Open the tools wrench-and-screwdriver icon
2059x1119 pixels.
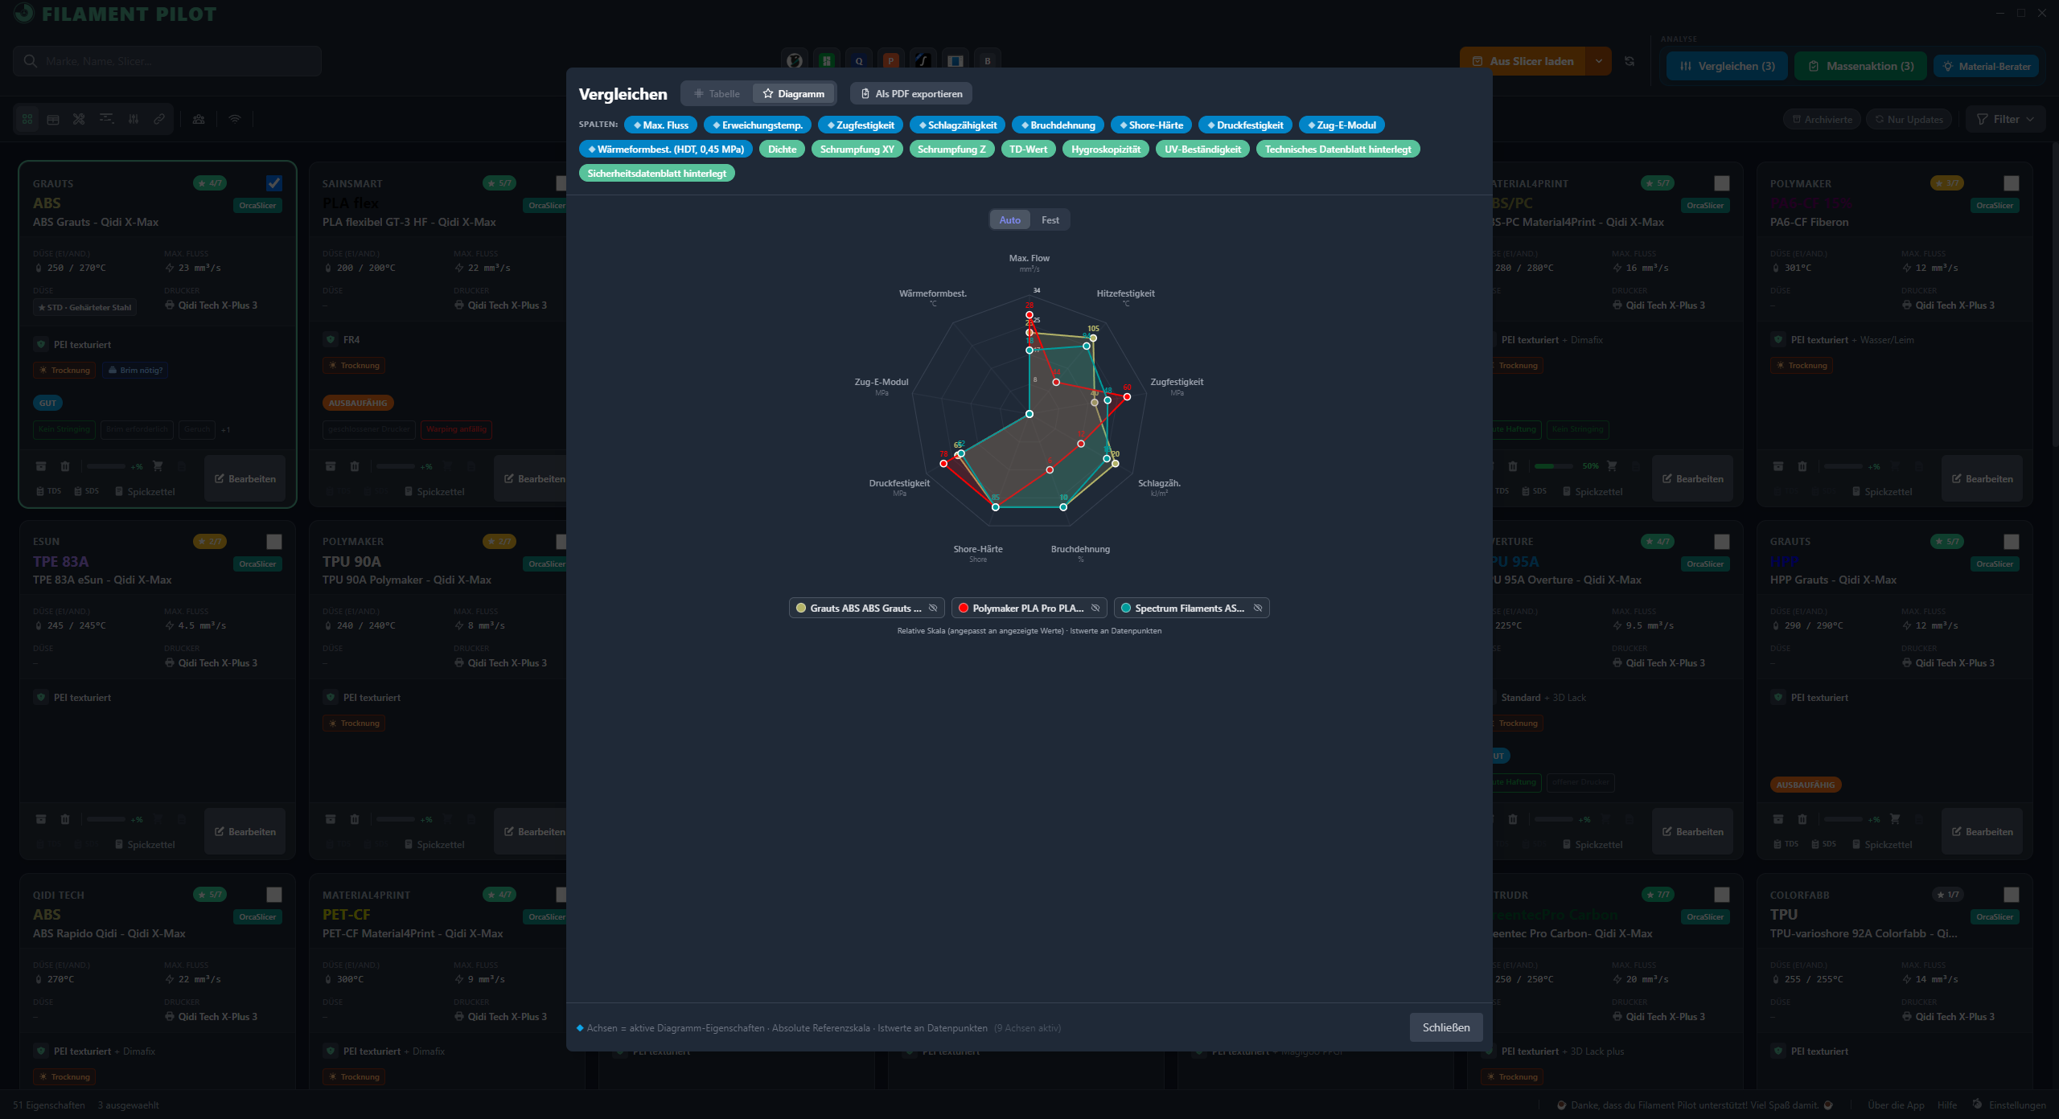[x=79, y=119]
